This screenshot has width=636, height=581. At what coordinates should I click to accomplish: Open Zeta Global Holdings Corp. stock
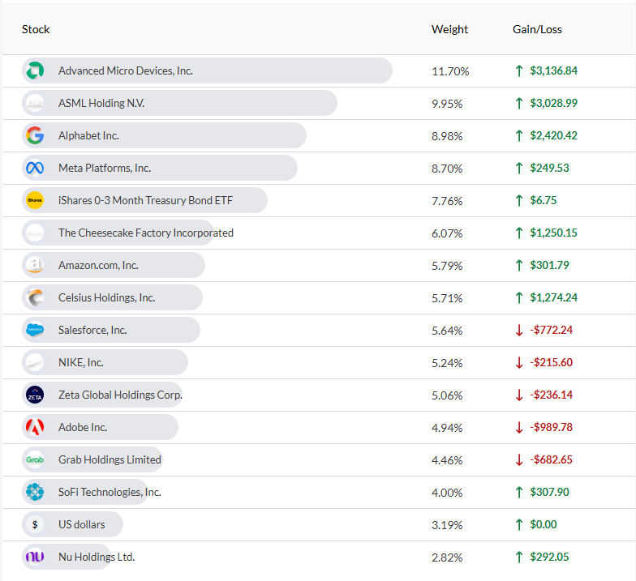120,395
